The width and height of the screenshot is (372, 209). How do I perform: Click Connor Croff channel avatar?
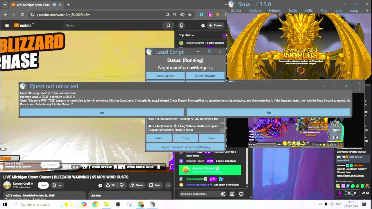pyautogui.click(x=7, y=185)
